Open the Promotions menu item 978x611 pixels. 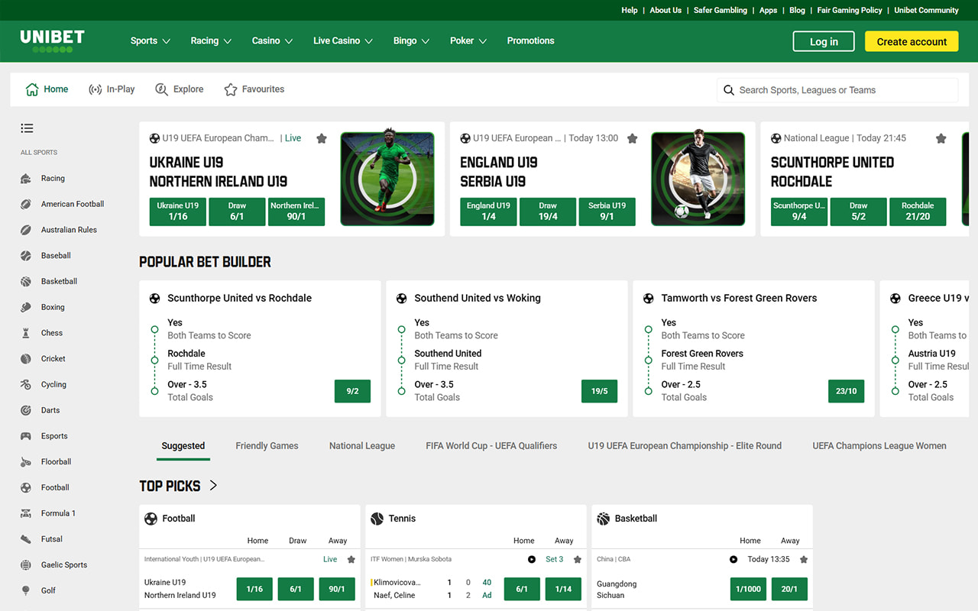pos(530,41)
